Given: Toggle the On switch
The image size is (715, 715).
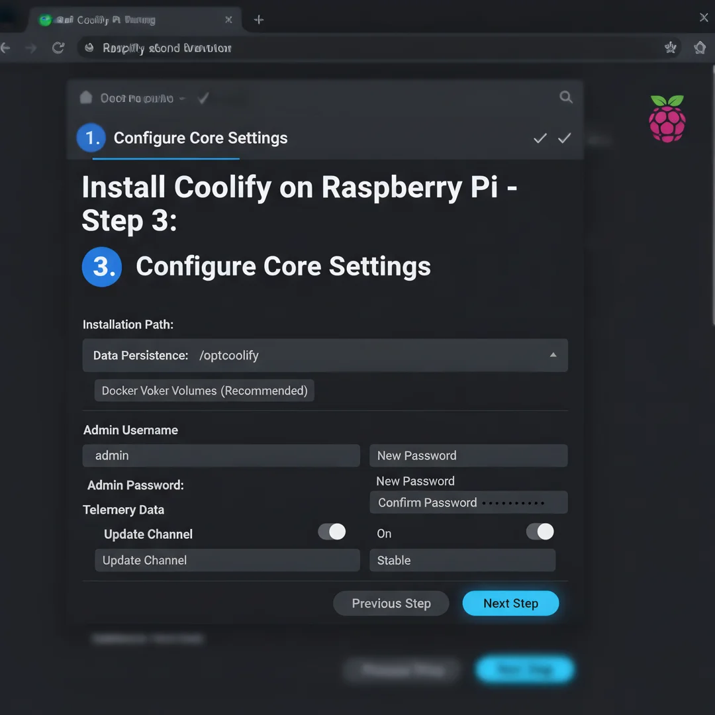Looking at the screenshot, I should (x=540, y=532).
